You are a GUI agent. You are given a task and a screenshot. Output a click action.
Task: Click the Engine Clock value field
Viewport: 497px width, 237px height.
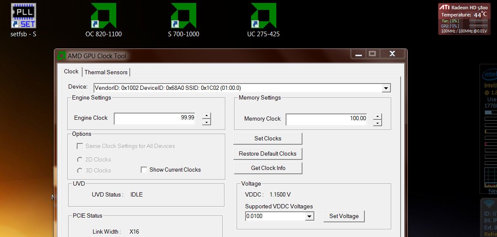(x=154, y=118)
